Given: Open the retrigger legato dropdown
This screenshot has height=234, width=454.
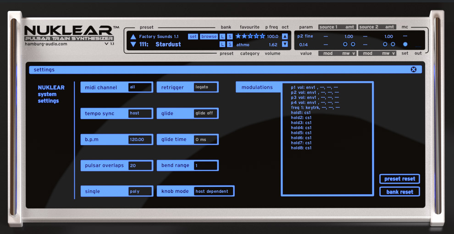Looking at the screenshot, I should (x=205, y=87).
